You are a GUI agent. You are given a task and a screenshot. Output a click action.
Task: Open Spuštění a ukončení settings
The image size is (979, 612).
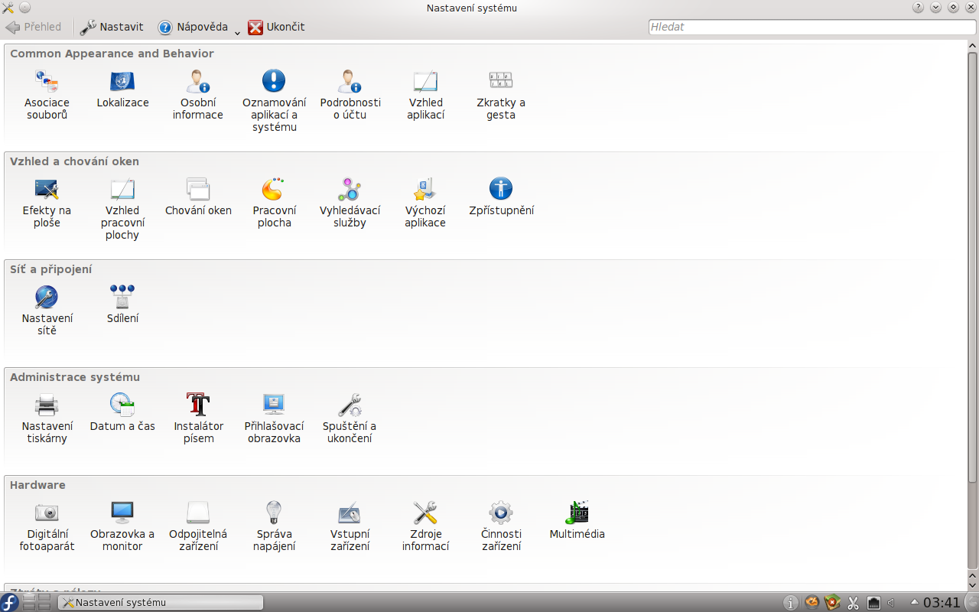(x=350, y=418)
